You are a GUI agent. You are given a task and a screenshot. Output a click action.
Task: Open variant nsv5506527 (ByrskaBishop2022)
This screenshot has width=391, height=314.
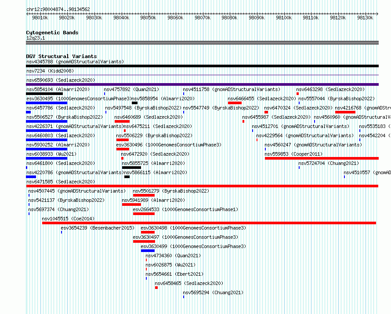pyautogui.click(x=65, y=117)
